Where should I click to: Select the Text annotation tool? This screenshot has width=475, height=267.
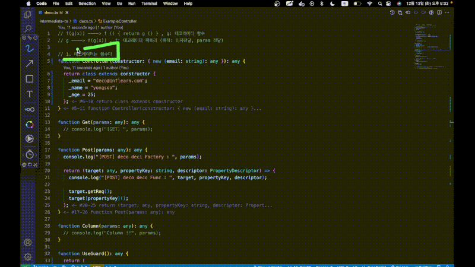[29, 94]
